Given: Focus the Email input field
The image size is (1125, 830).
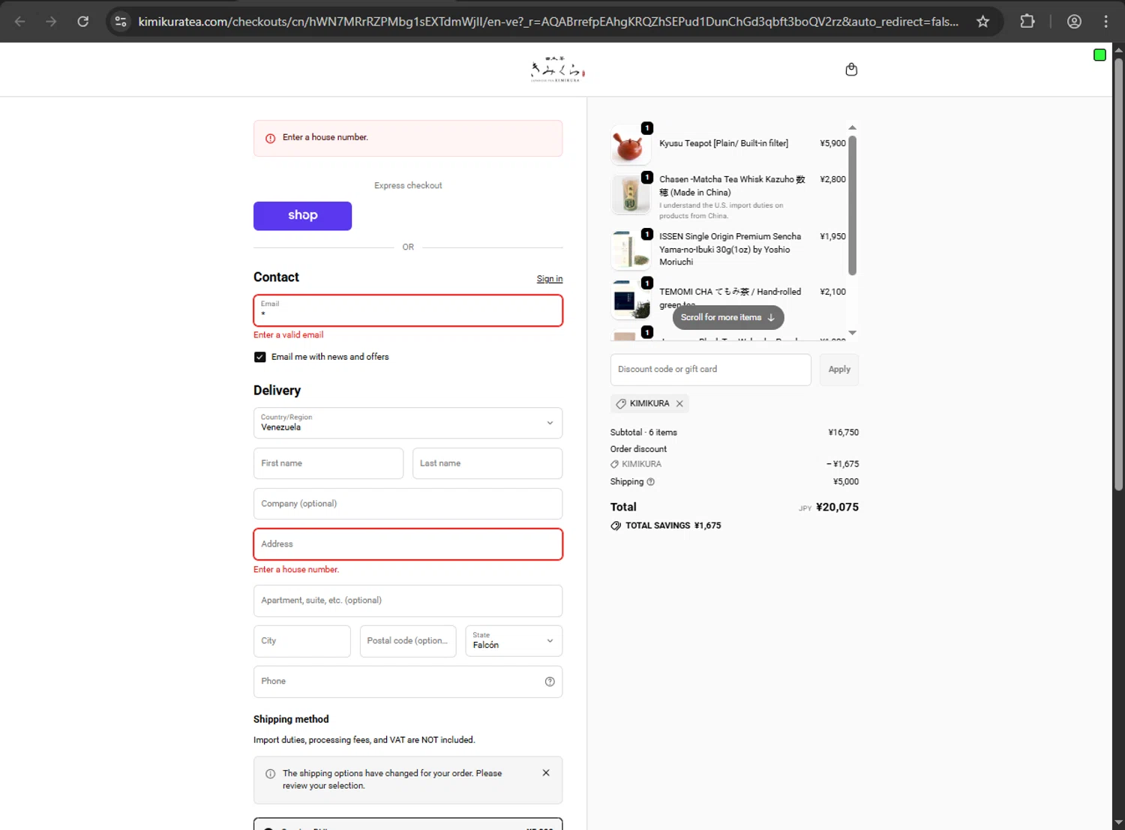Looking at the screenshot, I should click(408, 310).
